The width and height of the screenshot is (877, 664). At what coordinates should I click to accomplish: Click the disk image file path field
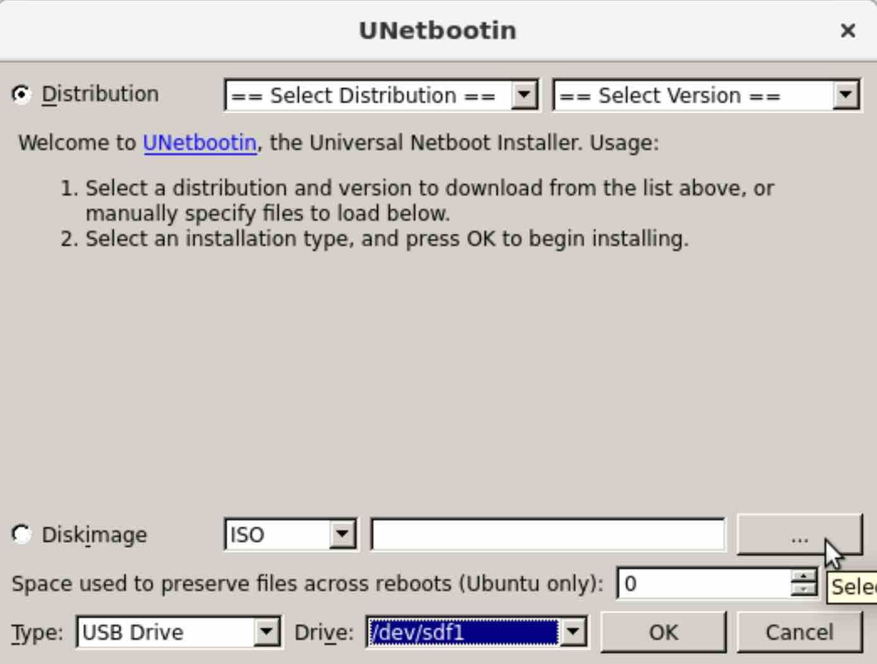coord(548,535)
